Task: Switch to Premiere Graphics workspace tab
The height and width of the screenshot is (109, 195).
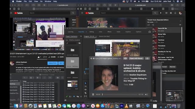Action: pyautogui.click(x=128, y=32)
